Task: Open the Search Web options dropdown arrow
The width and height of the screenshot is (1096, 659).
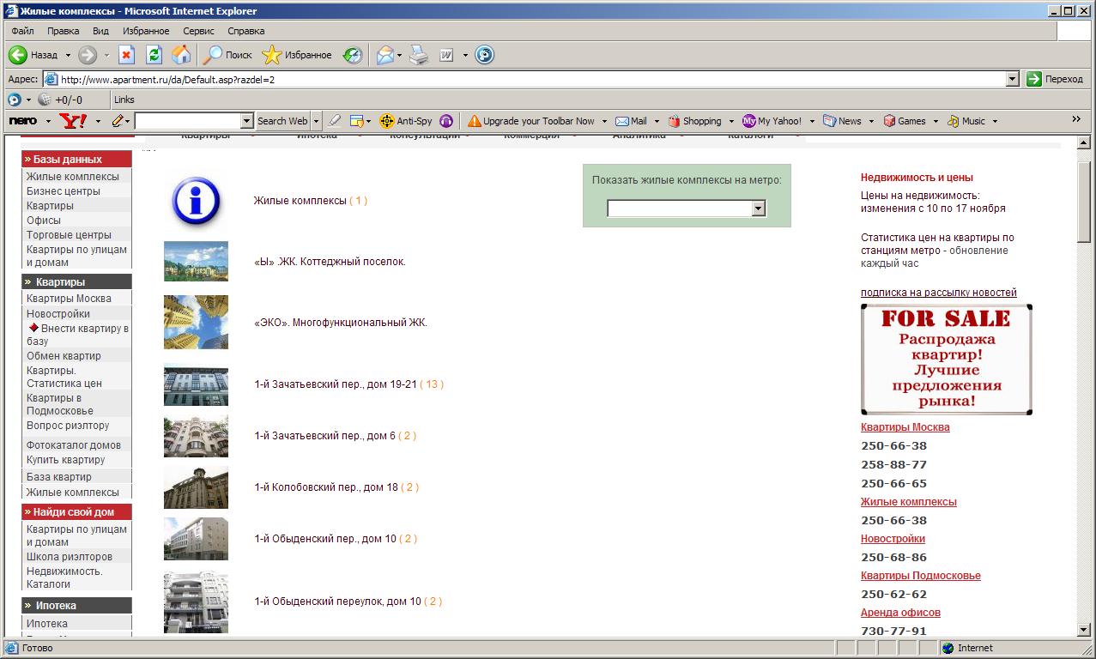Action: (316, 121)
